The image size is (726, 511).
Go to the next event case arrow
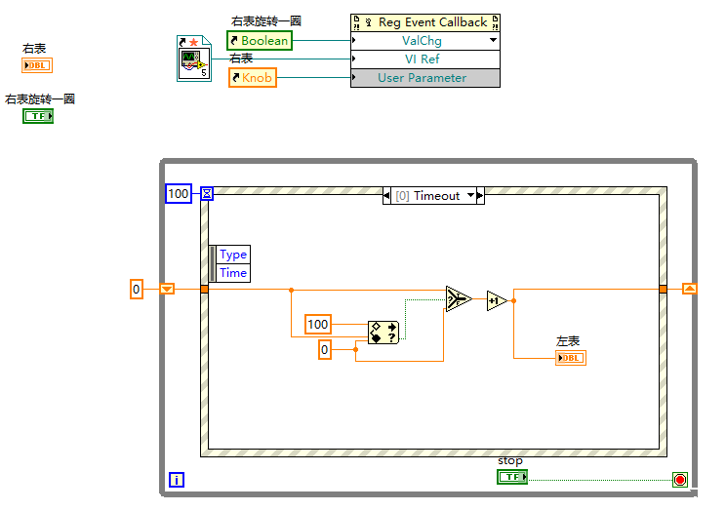click(480, 196)
